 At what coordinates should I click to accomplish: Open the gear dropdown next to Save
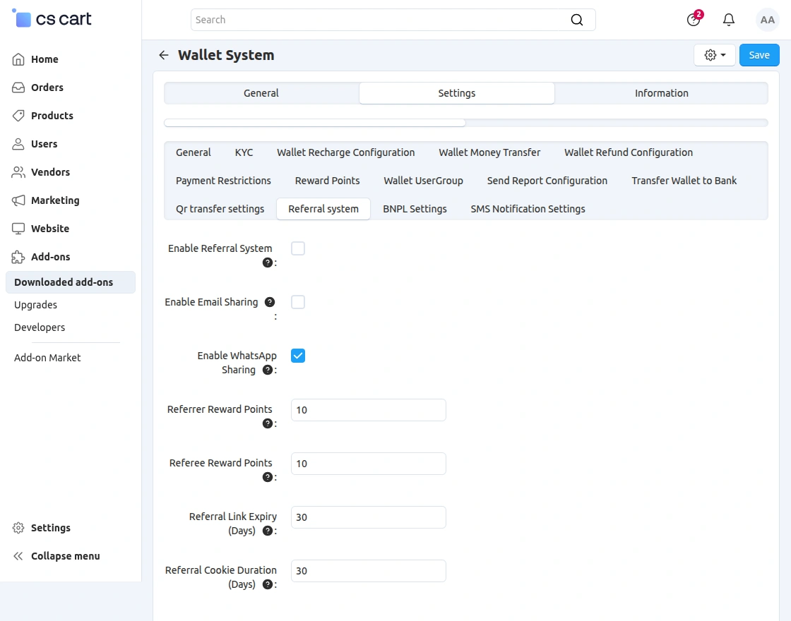(714, 55)
